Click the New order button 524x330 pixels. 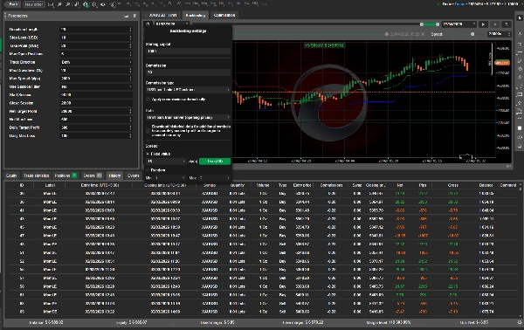tap(34, 4)
